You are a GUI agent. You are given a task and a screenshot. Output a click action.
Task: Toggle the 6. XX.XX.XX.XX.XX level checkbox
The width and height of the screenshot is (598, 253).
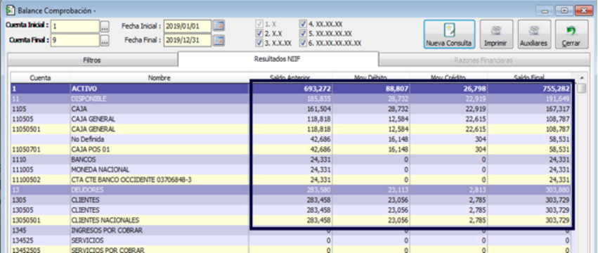click(x=304, y=43)
